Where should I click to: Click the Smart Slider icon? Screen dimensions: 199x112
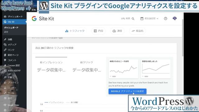coord(5,105)
